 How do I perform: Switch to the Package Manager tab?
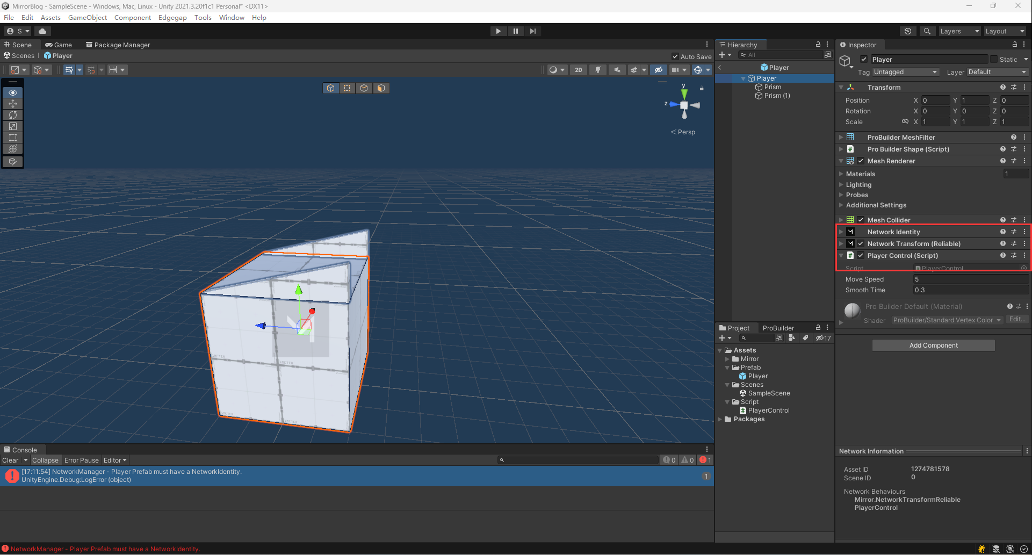coord(118,45)
